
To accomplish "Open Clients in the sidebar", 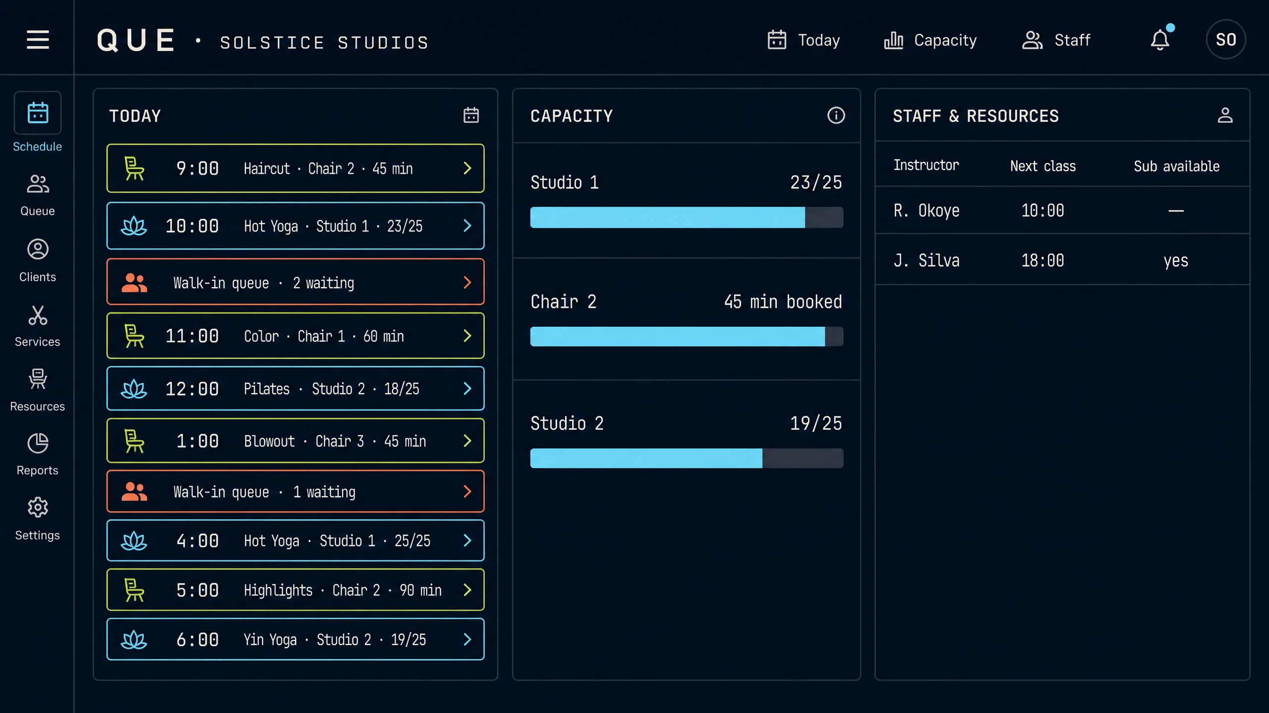I will tap(38, 260).
